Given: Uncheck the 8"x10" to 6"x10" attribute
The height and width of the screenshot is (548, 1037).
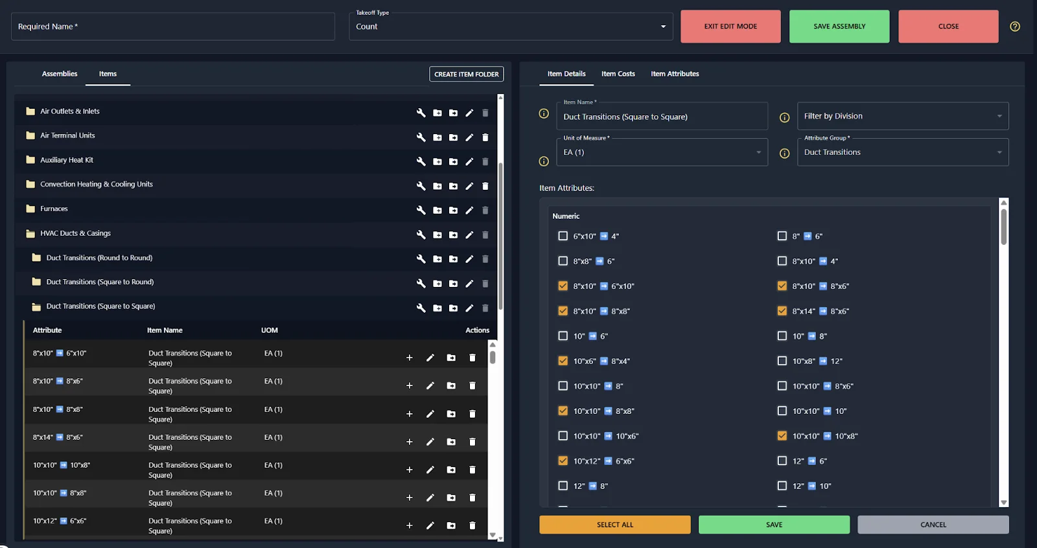Looking at the screenshot, I should 563,286.
